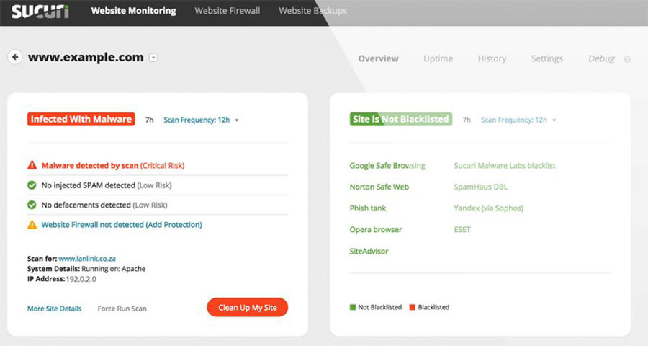
Task: Click the red Blacklisted legend swatch
Action: click(412, 307)
